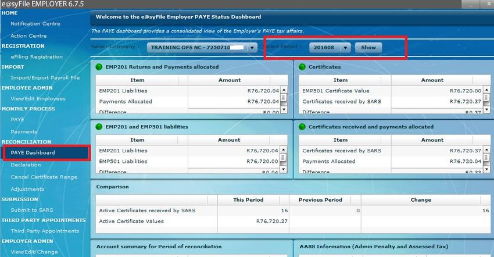This screenshot has width=494, height=257.
Task: Select EMP501 Certificate Value row
Action: coord(391,91)
